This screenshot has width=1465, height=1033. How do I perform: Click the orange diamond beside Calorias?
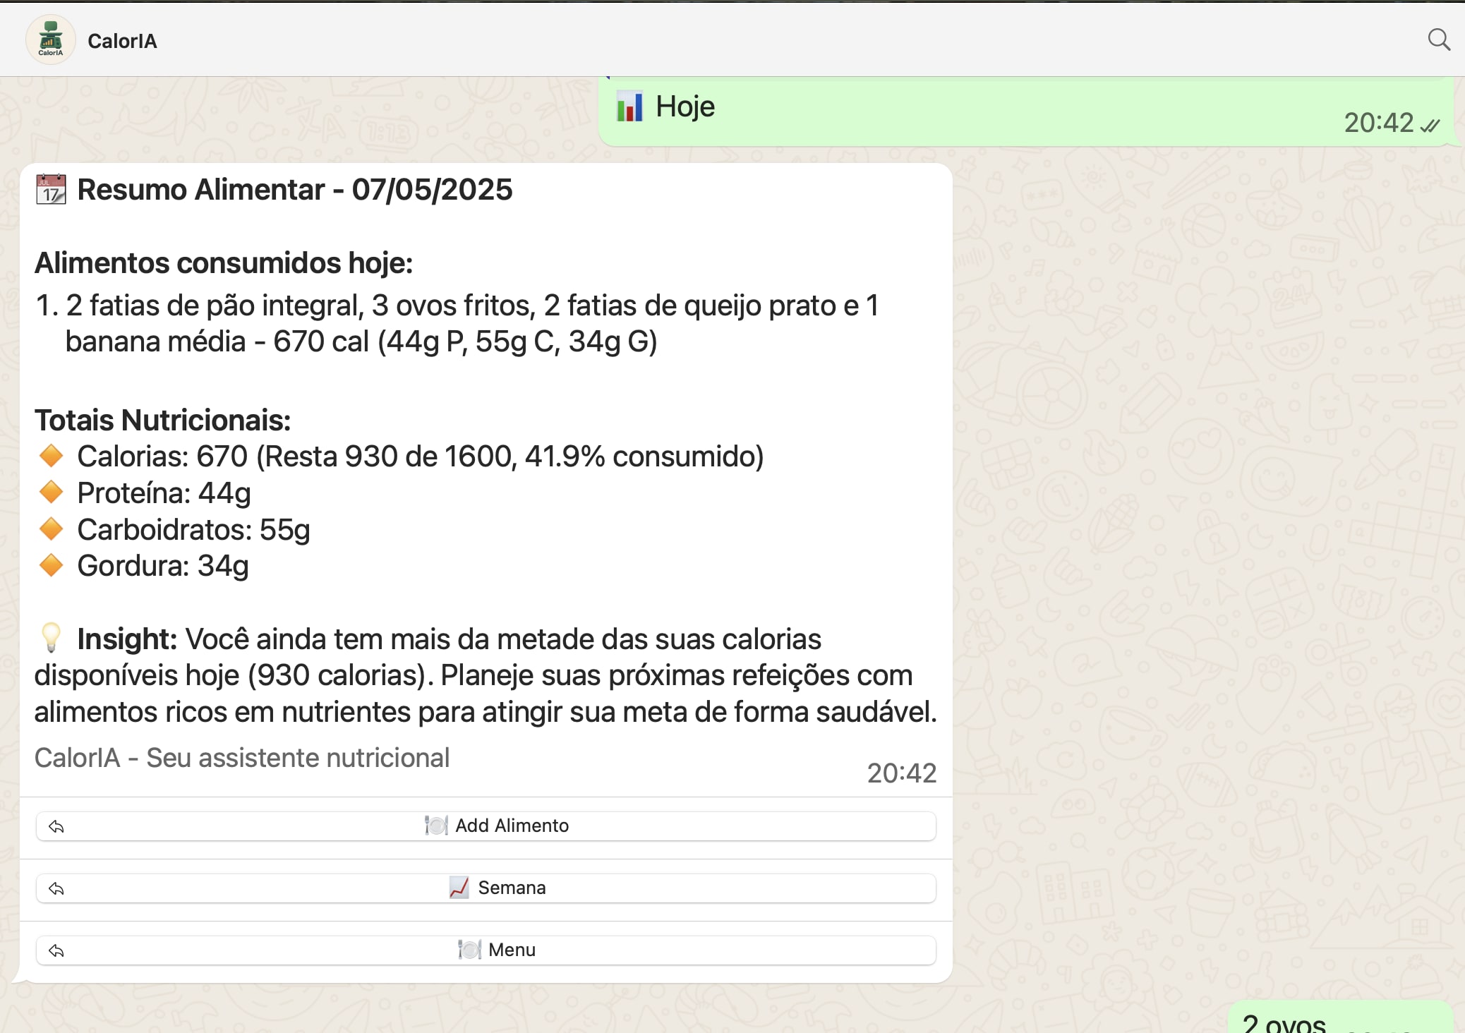pyautogui.click(x=51, y=456)
